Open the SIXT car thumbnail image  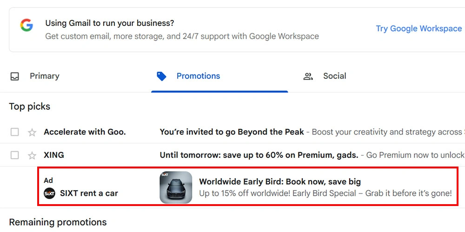pyautogui.click(x=176, y=187)
